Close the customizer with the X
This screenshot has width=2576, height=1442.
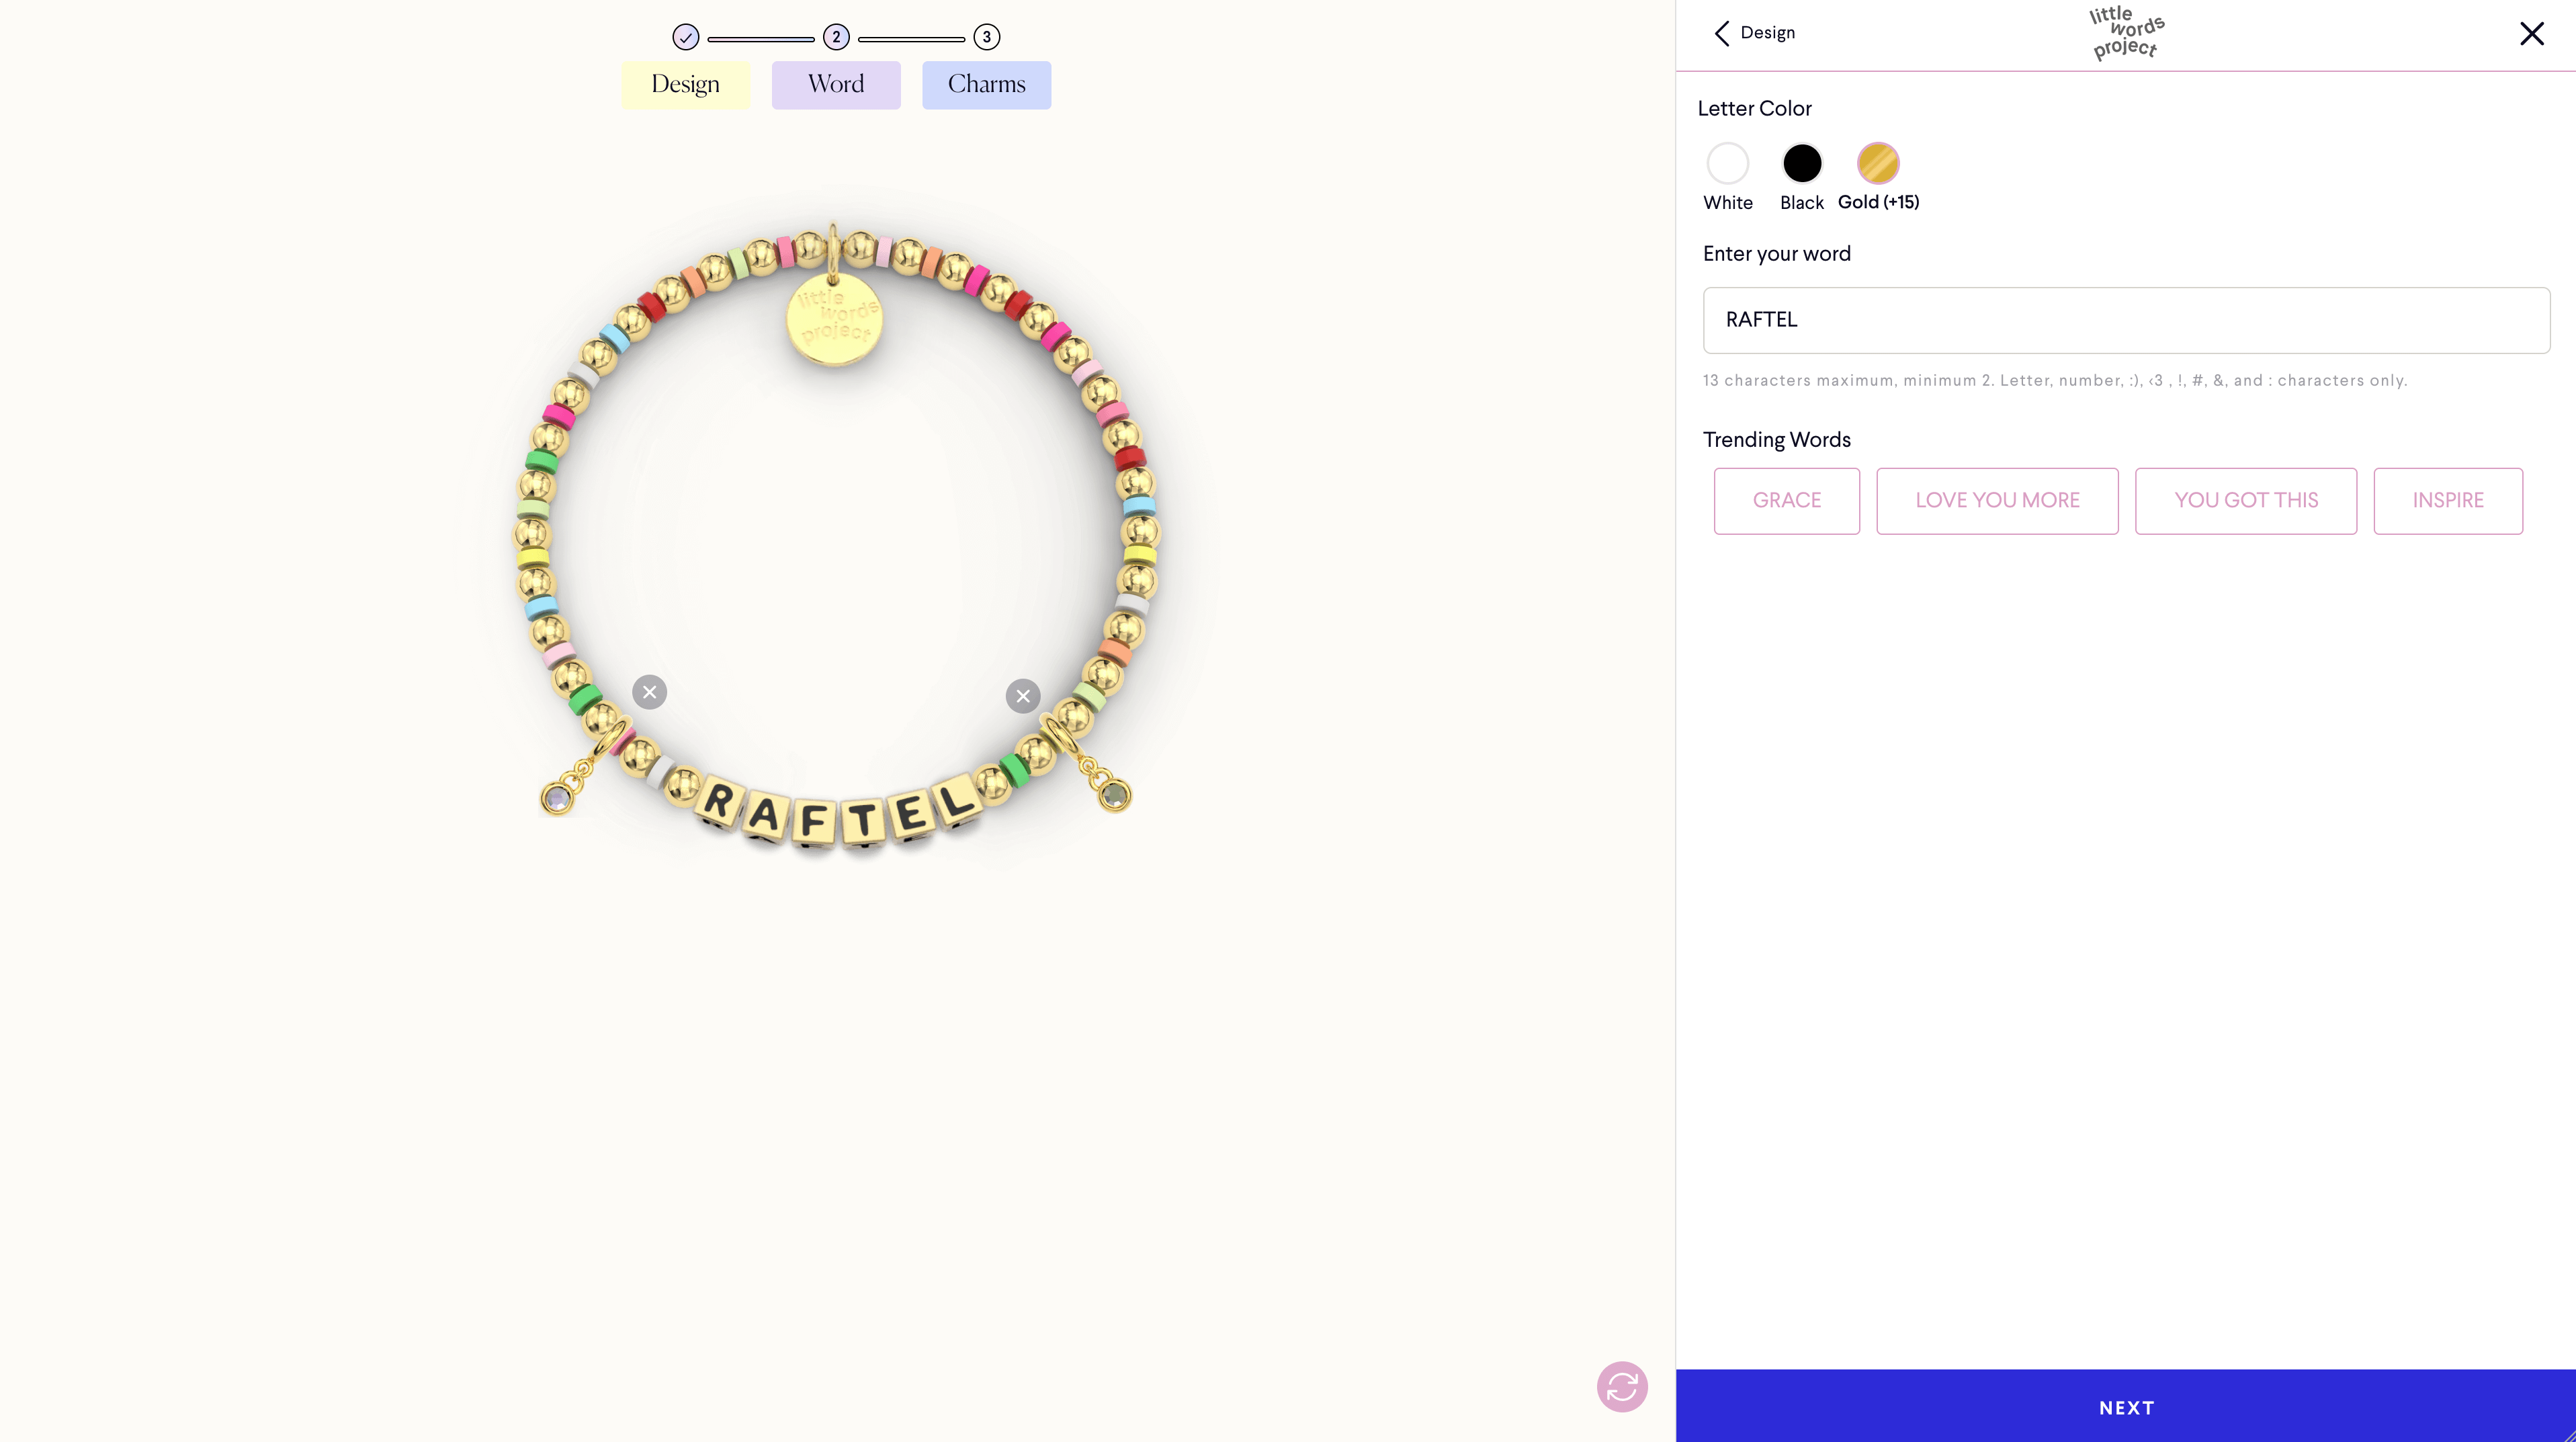(2531, 34)
